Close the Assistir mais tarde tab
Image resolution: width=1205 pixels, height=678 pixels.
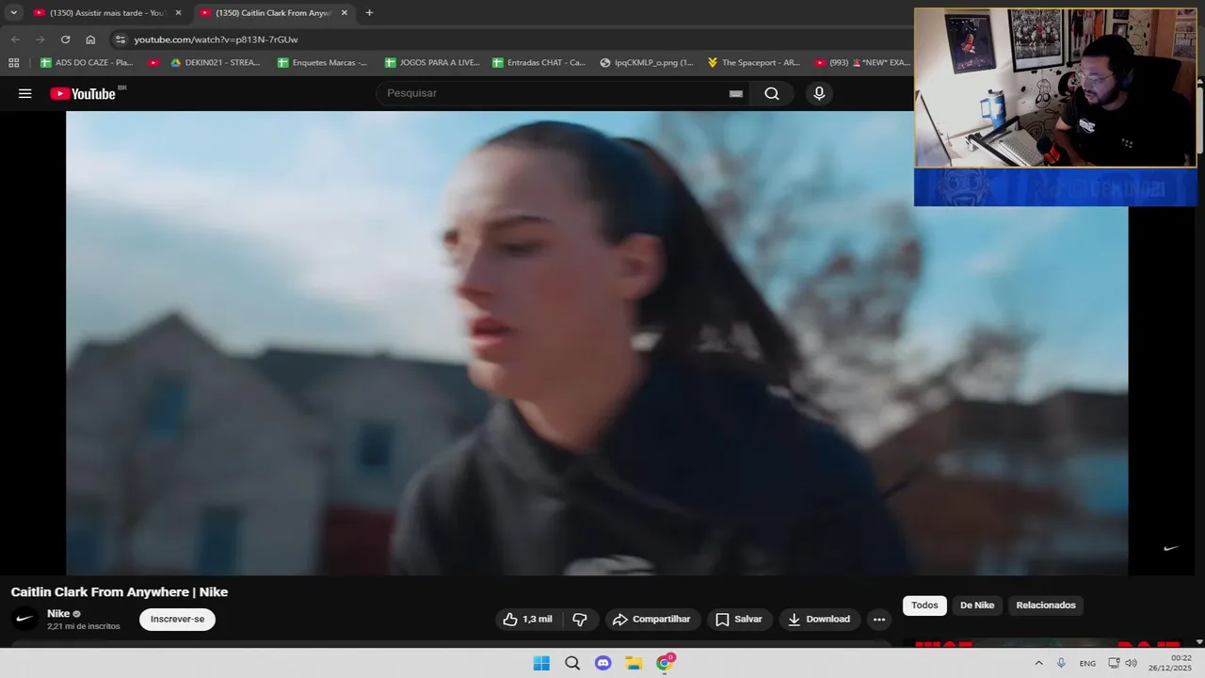[x=178, y=13]
